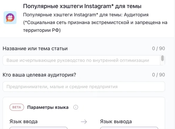Click the scrollbar inside the article title field
The width and height of the screenshot is (175, 129).
(x=162, y=59)
